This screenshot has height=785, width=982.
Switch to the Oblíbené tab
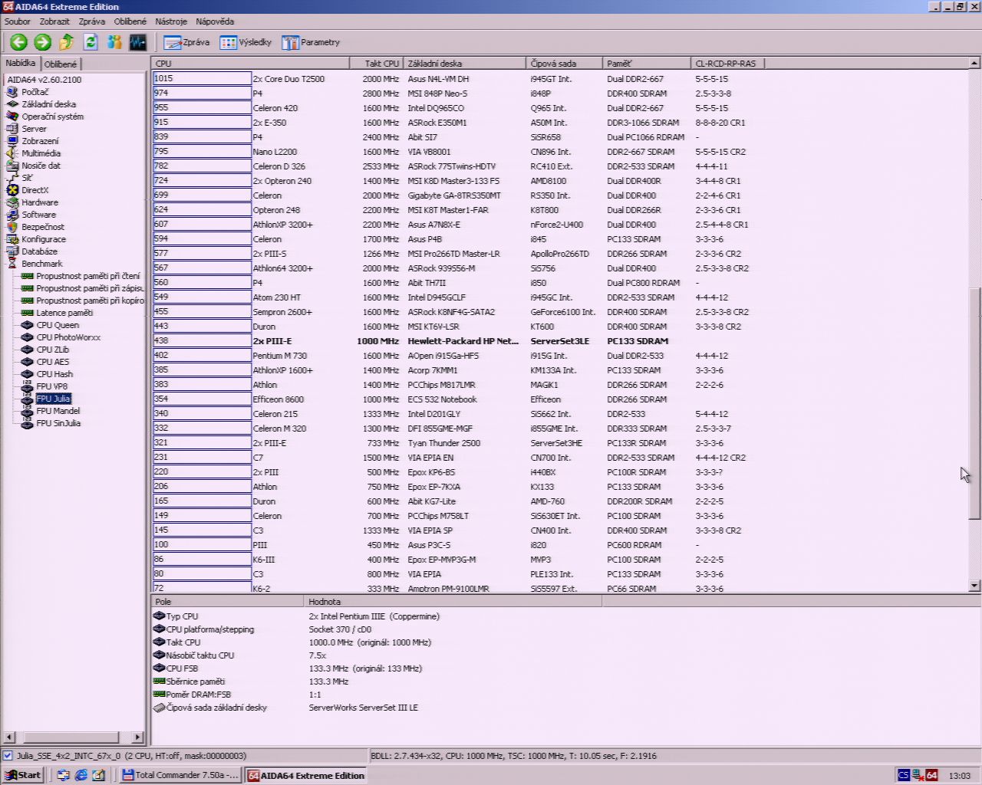pyautogui.click(x=60, y=64)
